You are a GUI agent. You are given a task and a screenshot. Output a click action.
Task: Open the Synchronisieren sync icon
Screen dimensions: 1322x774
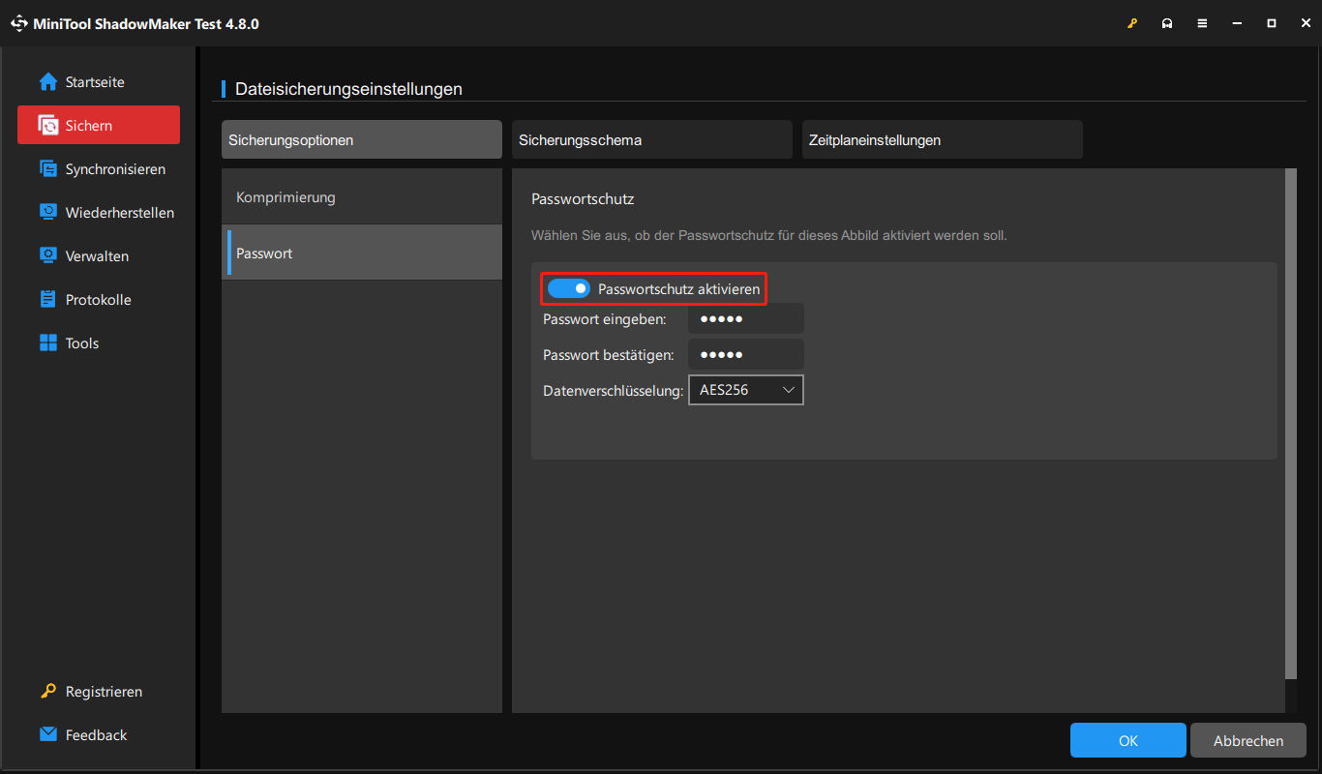tap(48, 168)
